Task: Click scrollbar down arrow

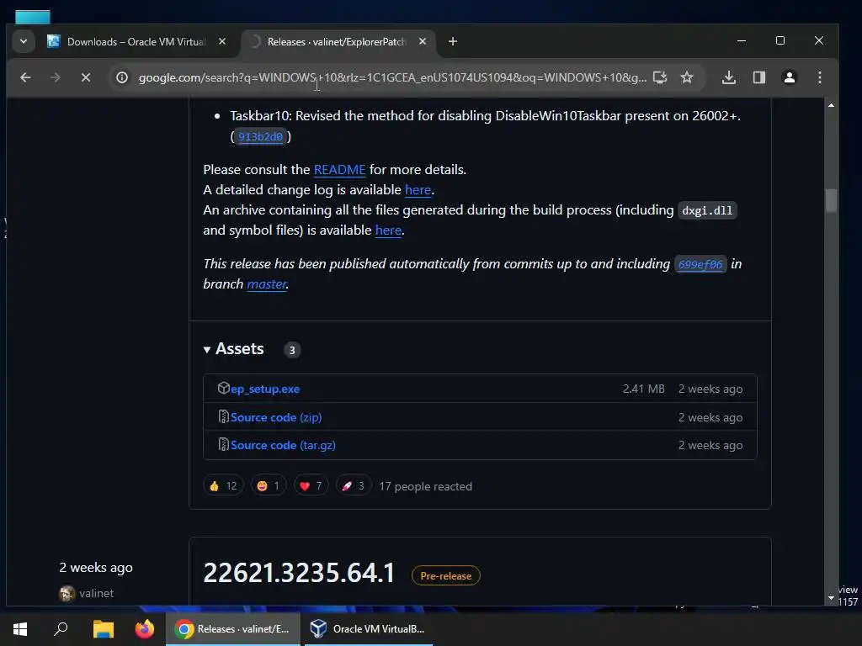Action: tap(831, 598)
